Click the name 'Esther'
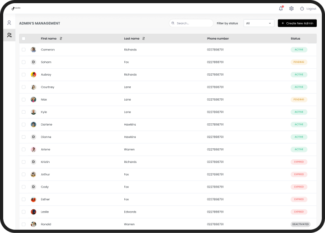This screenshot has width=325, height=233. [45, 199]
